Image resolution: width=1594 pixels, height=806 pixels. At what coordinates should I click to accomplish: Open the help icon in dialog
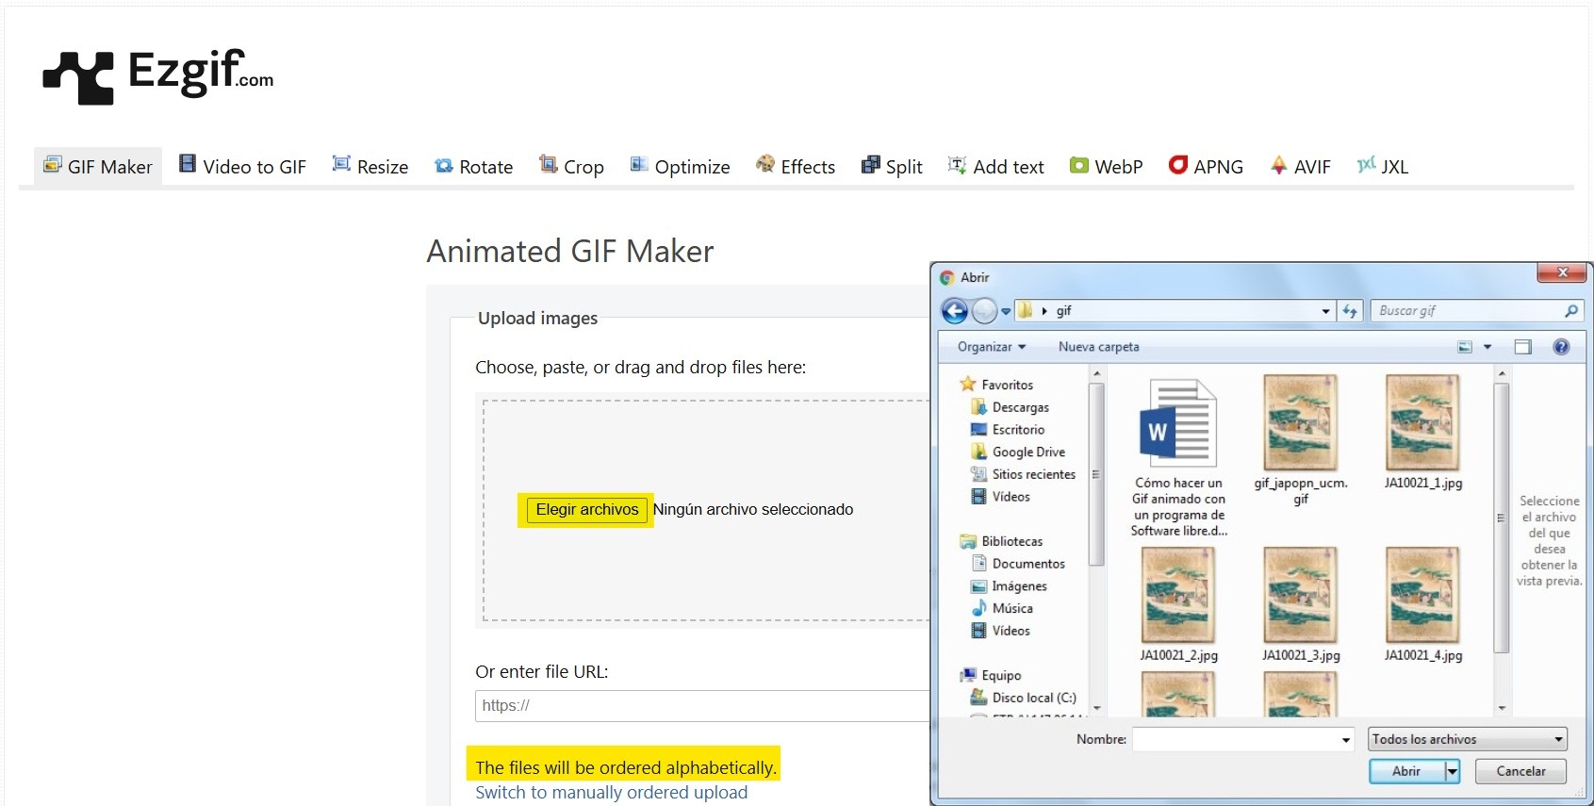1561,347
